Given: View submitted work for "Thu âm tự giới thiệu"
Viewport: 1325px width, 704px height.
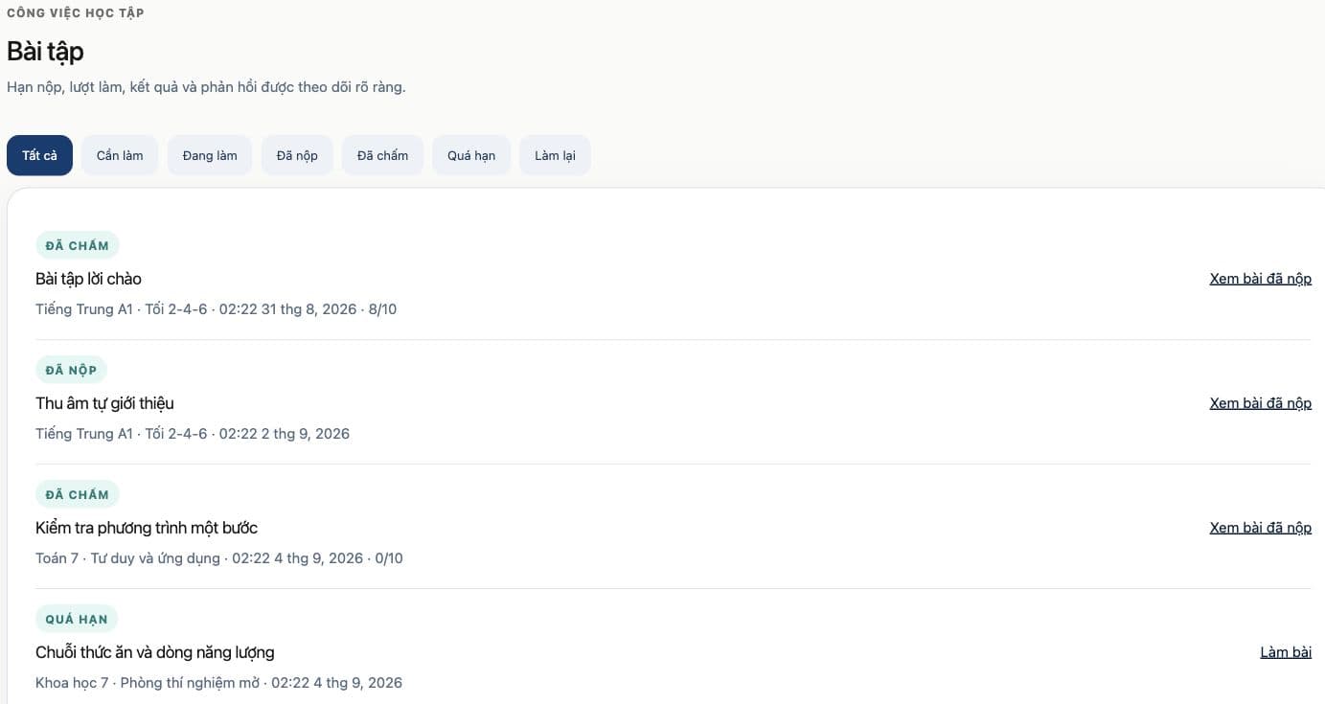Looking at the screenshot, I should (x=1260, y=403).
